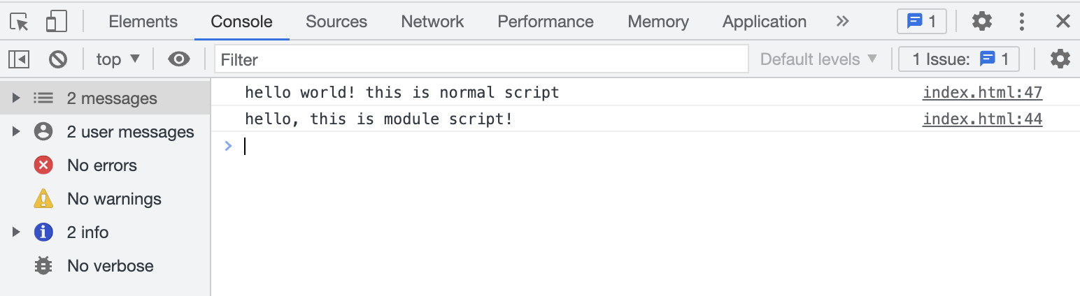
Task: Open the index.html:47 source link
Action: click(982, 92)
